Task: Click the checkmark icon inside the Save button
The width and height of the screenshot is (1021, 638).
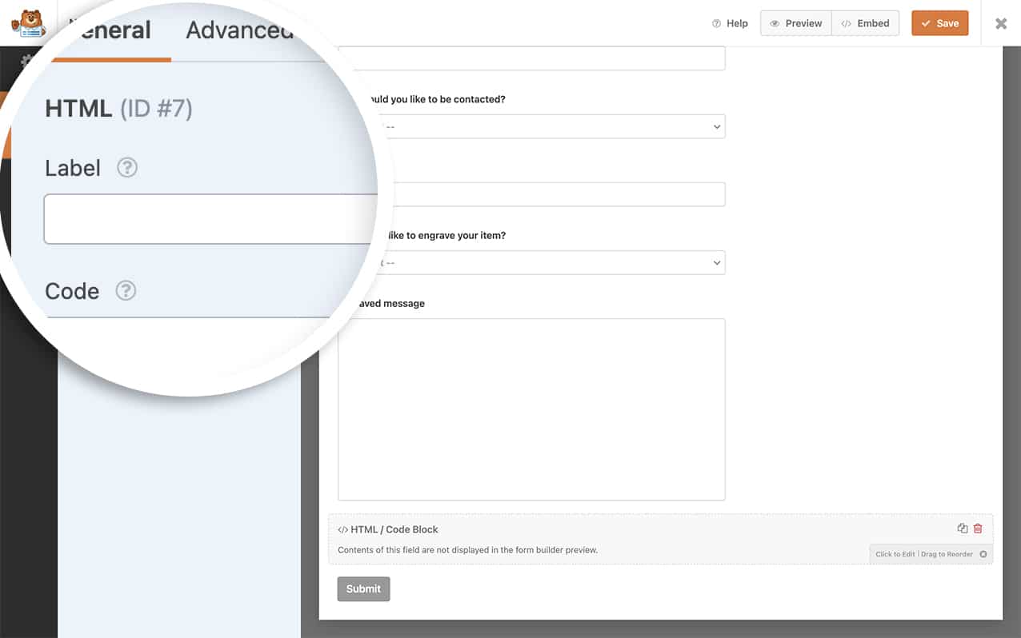Action: coord(926,23)
